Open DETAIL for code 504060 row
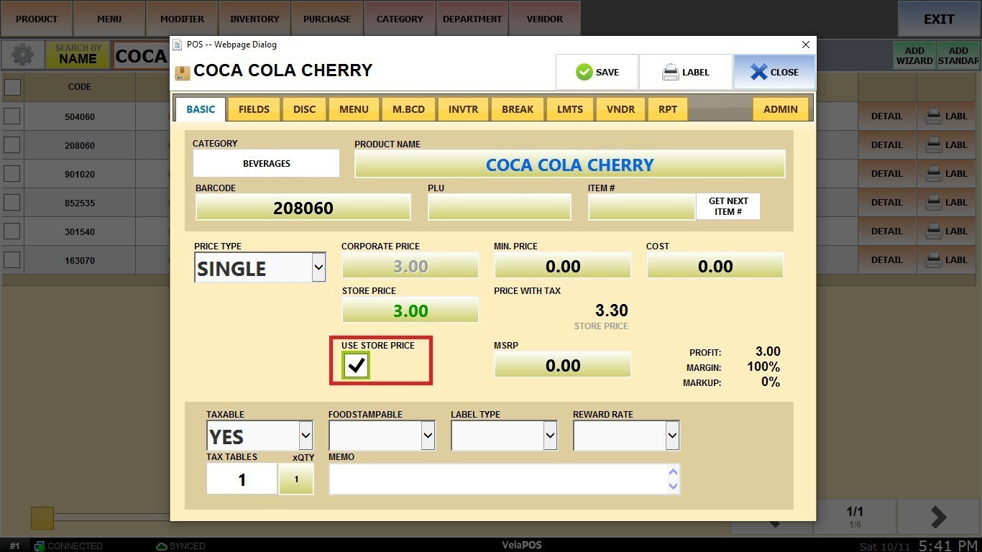 click(x=887, y=116)
